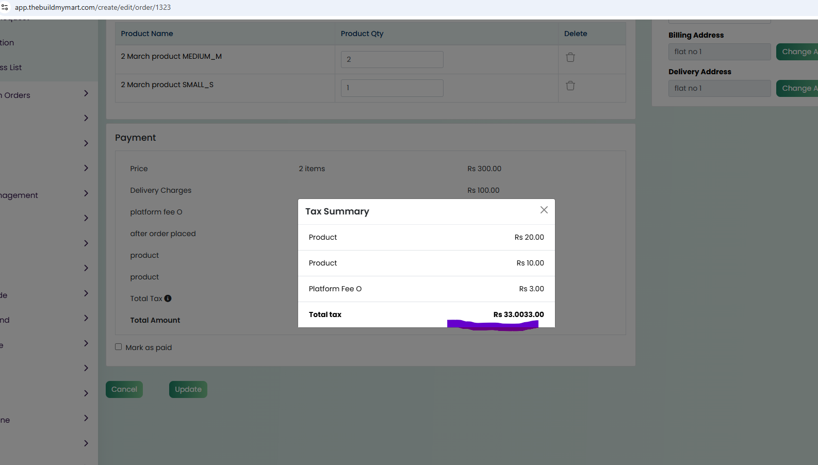Click Change button for Billing Address
Screen dimensions: 818x465
[797, 52]
